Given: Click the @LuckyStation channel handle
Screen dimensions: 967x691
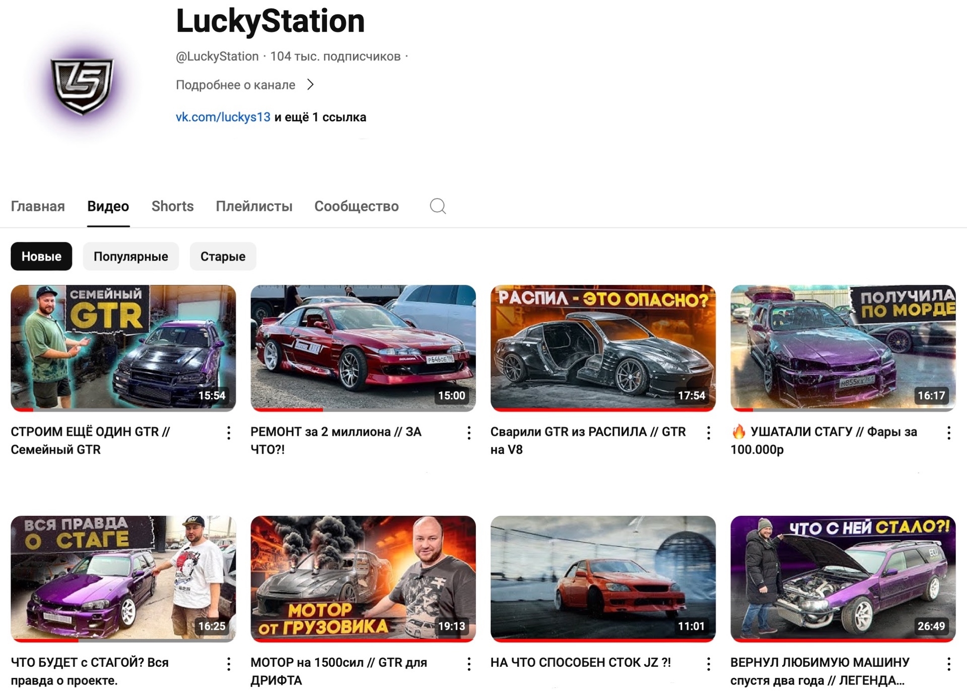Looking at the screenshot, I should coord(217,56).
